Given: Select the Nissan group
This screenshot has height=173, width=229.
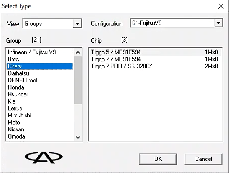Looking at the screenshot, I should pyautogui.click(x=40, y=129).
